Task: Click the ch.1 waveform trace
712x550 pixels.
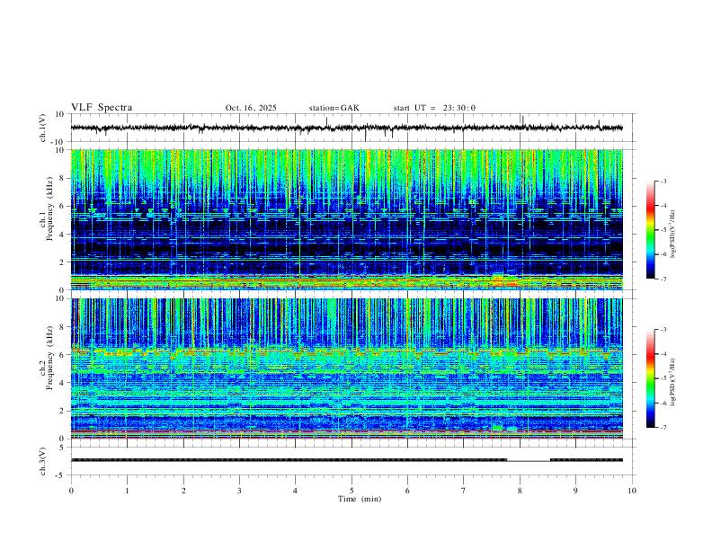Action: coord(346,128)
